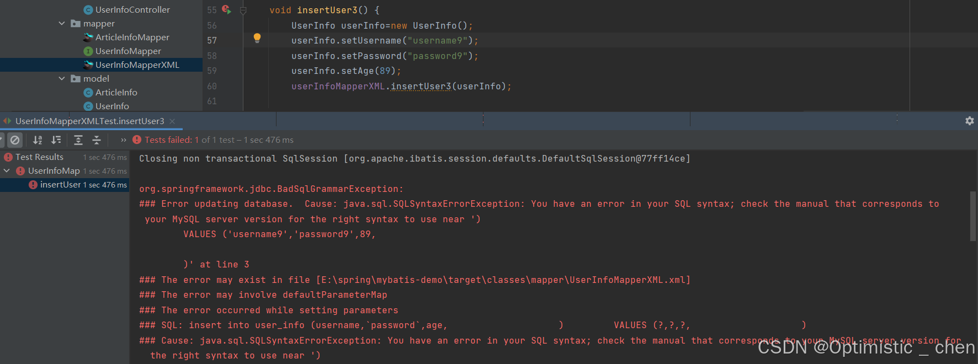Click the yellow lightbulb intention icon

click(257, 38)
